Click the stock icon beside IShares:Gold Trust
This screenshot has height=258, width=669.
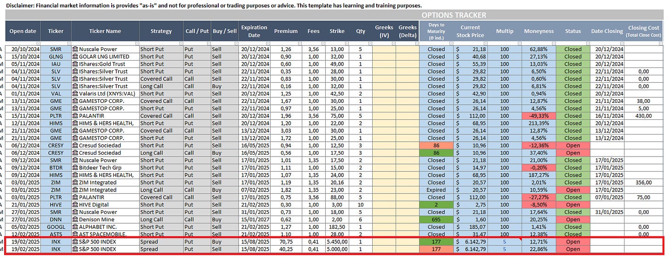coord(75,64)
